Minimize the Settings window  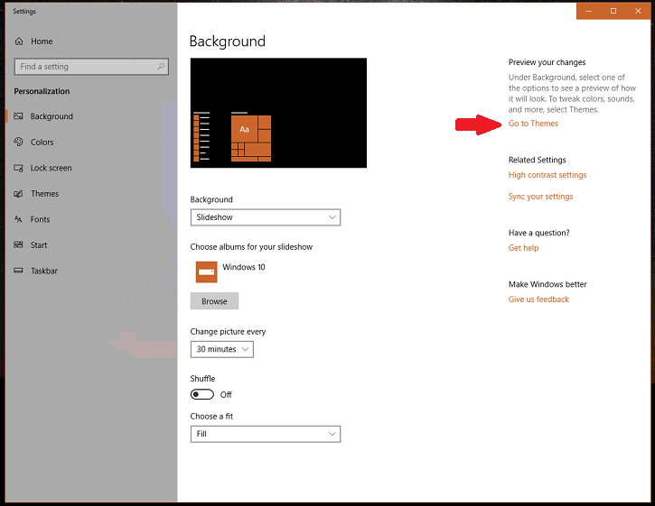tap(589, 11)
